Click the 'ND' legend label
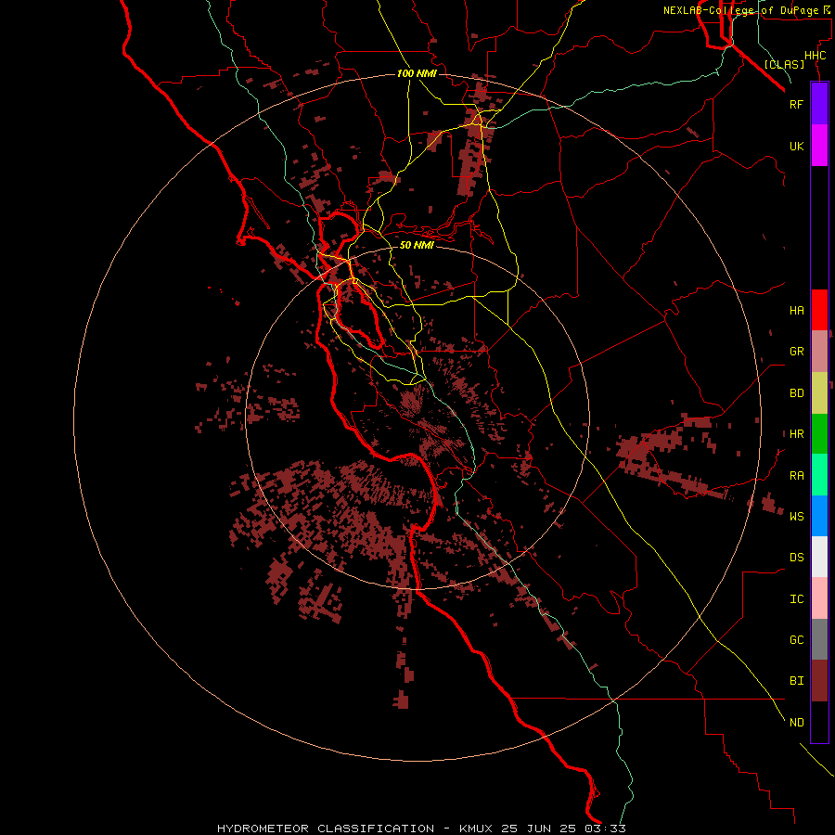The image size is (835, 835). (x=796, y=722)
